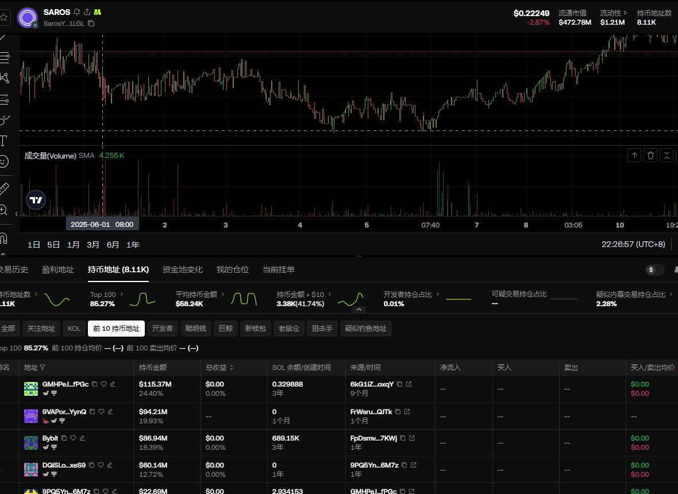The image size is (678, 494).
Task: Filter holders by 狙击手
Action: coord(322,329)
